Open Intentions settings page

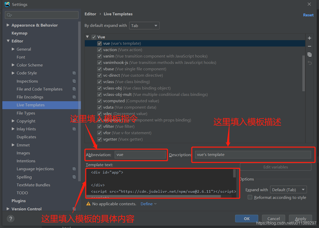pos(26,161)
